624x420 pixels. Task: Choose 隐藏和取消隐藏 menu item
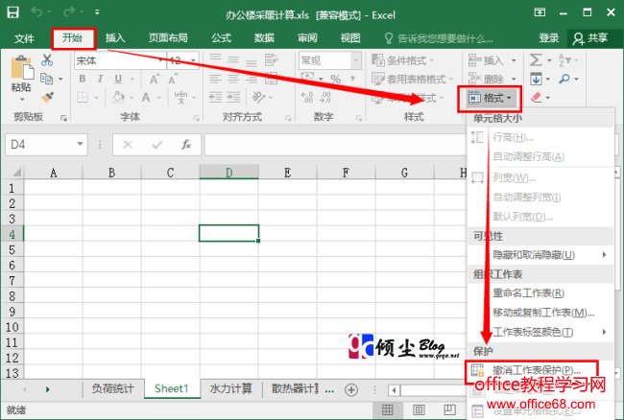540,255
